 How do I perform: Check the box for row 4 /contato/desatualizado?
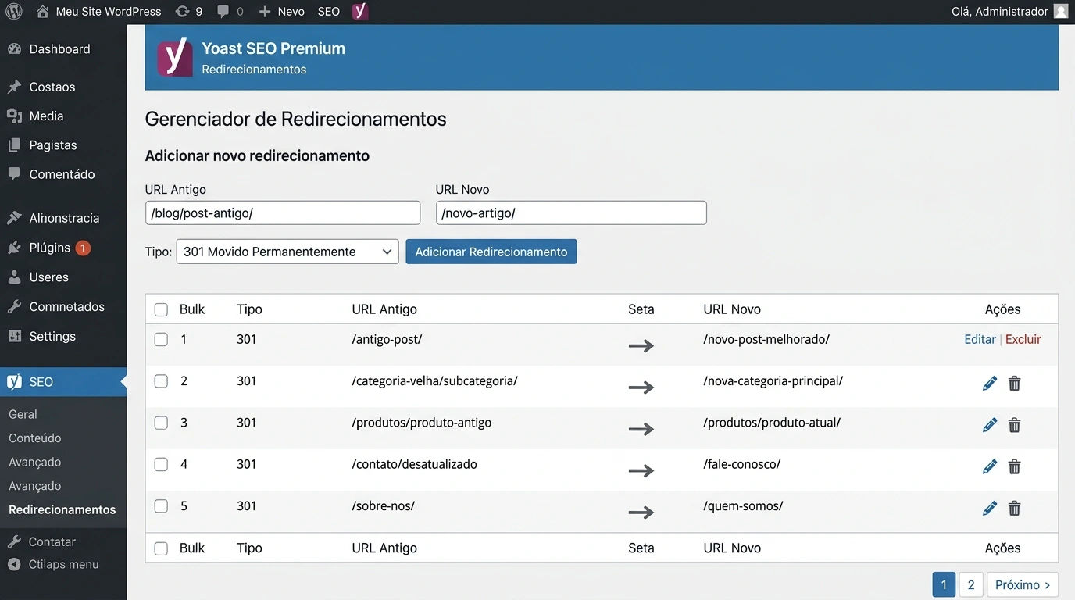pyautogui.click(x=161, y=464)
